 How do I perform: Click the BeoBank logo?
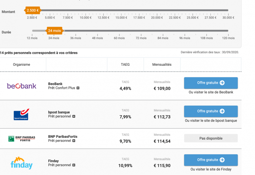click(22, 86)
